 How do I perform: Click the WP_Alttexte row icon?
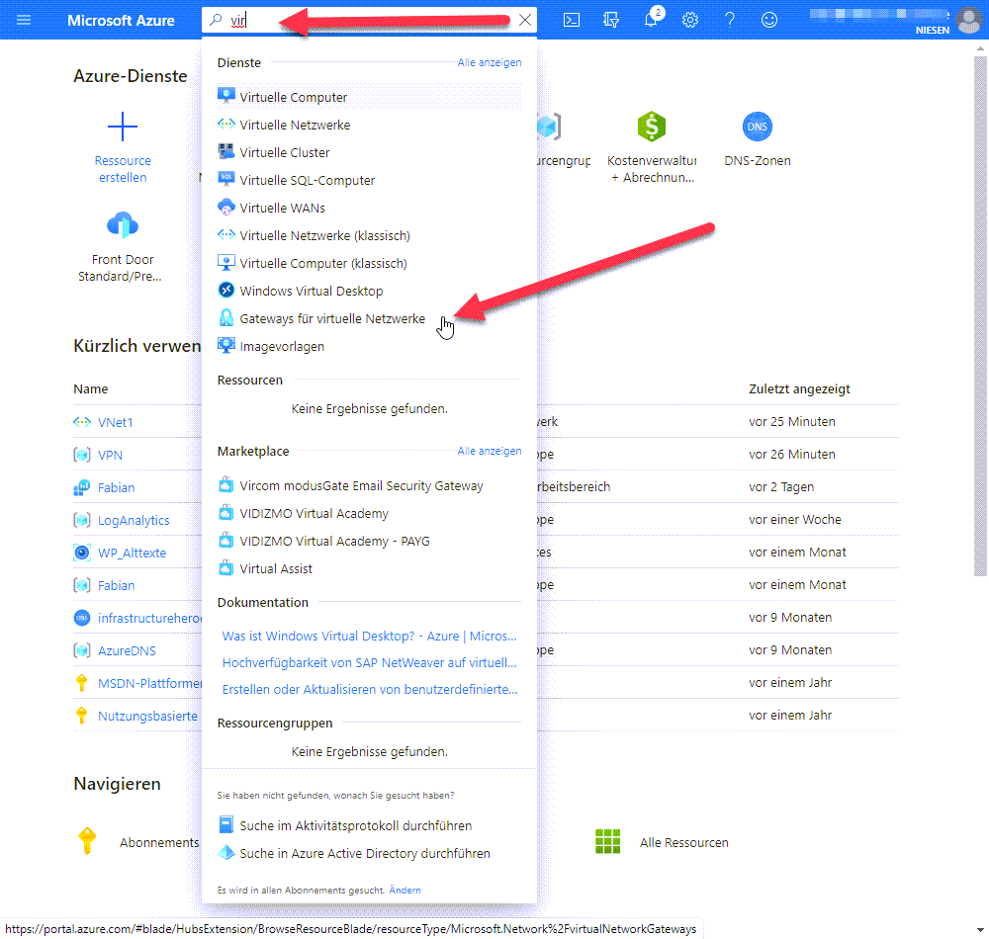(82, 553)
